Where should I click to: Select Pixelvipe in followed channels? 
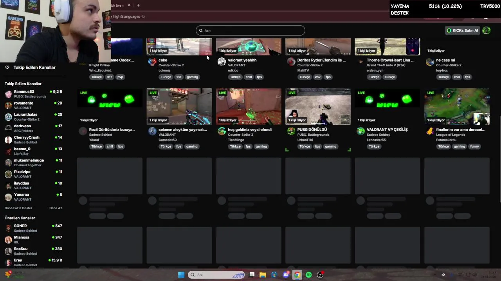click(33, 174)
